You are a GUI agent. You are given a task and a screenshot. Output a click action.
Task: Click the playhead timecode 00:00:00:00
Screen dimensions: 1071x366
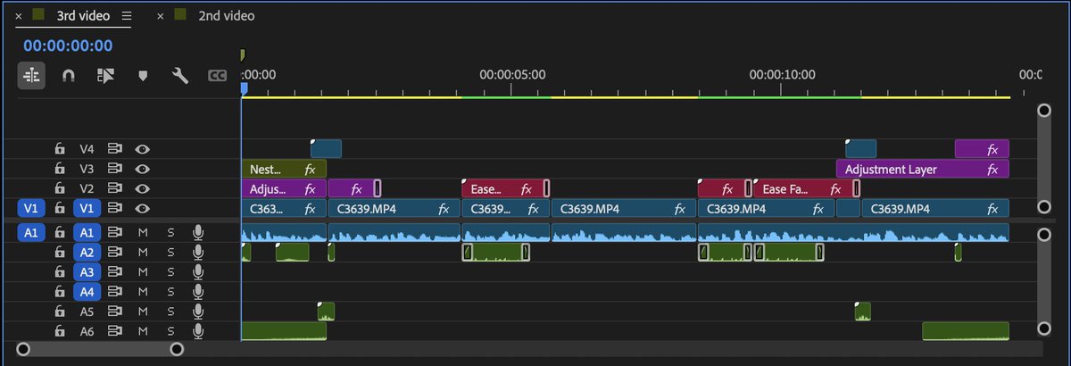coord(68,46)
